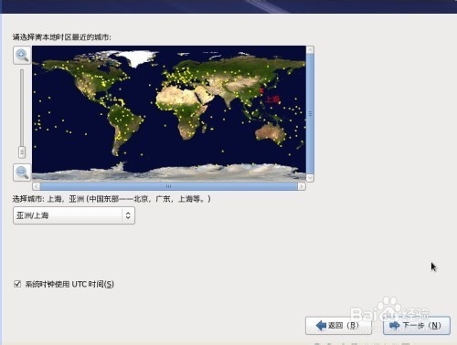Click map vertical scrollbar up arrow

[310, 50]
